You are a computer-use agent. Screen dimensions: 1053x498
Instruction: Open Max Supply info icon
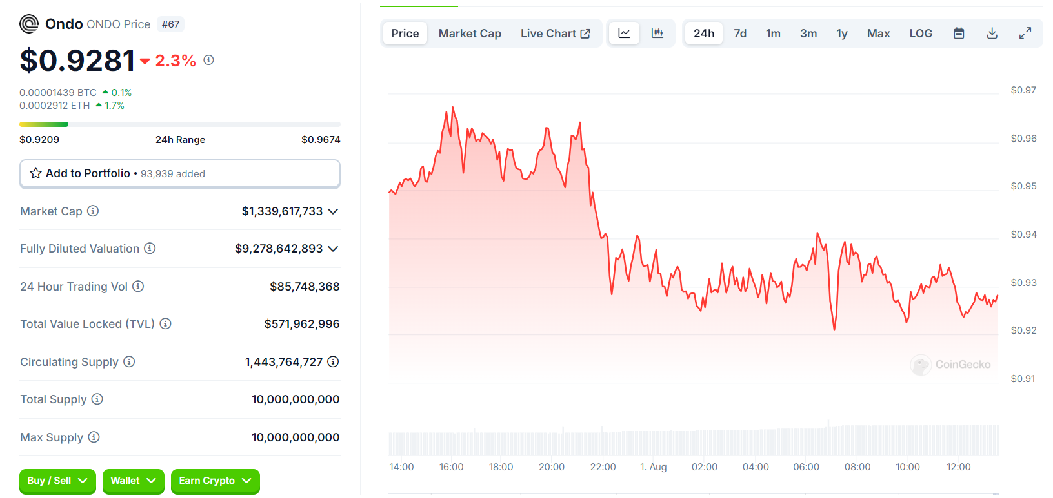point(94,437)
